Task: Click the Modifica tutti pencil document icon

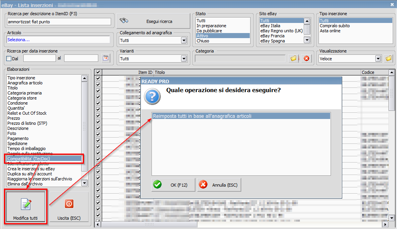Action: pyautogui.click(x=26, y=204)
